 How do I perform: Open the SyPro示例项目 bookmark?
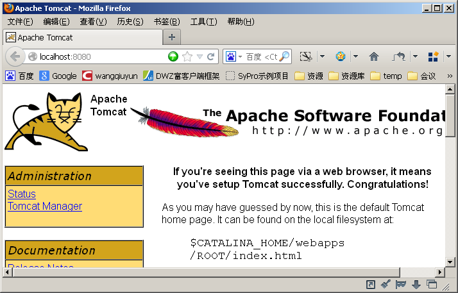coord(257,76)
